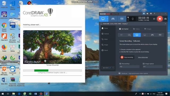The height and width of the screenshot is (96, 170).
Task: Open General settings in Bandicam sidebar
Action: (105, 34)
